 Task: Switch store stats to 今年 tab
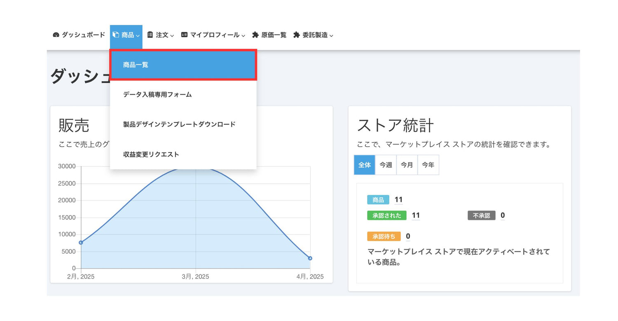pos(428,165)
